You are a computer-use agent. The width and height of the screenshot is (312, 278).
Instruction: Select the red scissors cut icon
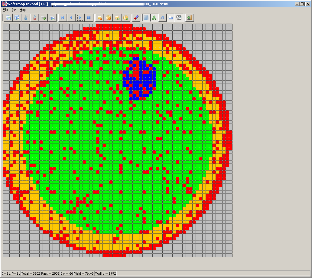(34, 18)
